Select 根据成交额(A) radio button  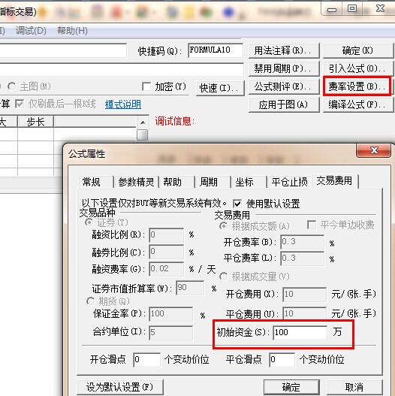tap(223, 226)
